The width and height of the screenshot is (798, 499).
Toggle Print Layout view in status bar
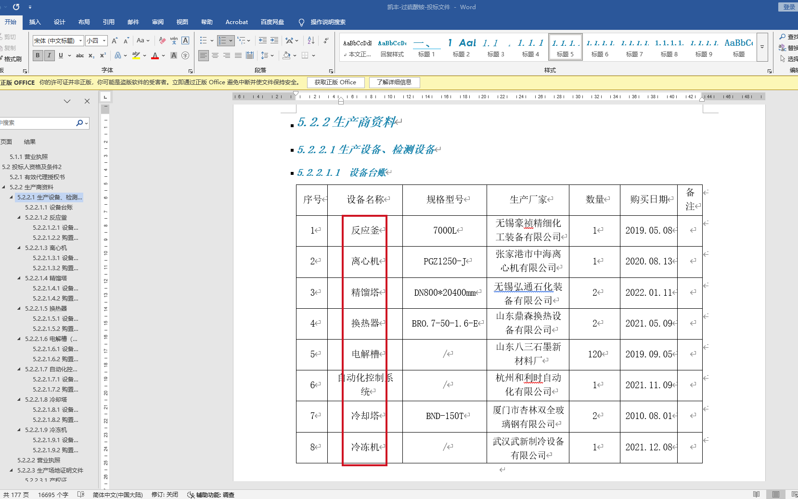coord(776,495)
